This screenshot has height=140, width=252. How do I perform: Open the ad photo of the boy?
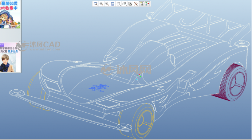tap(8, 63)
